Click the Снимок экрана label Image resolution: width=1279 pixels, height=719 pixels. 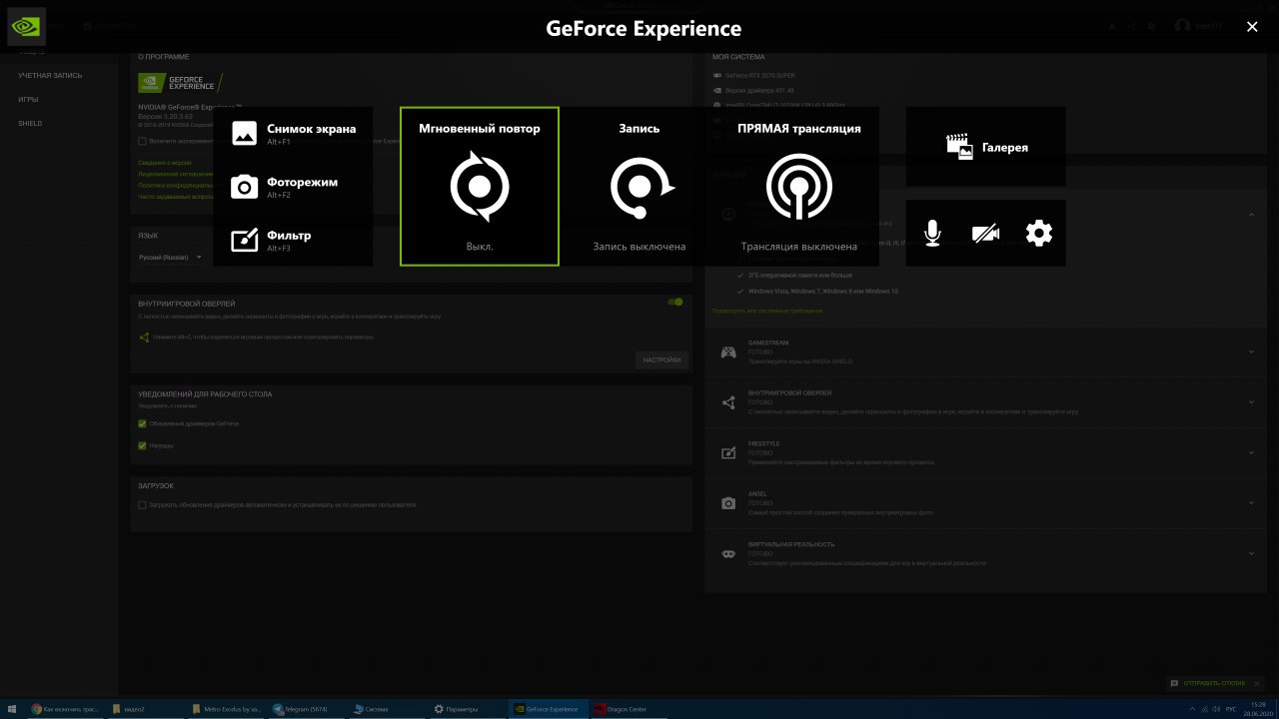tap(311, 129)
